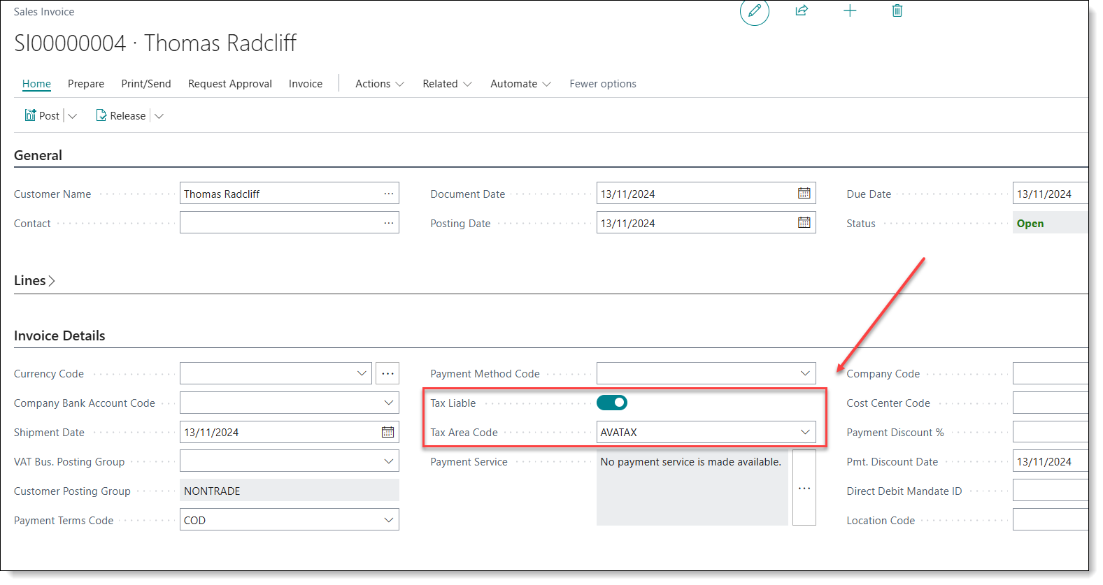Open the Tax Area Code dropdown
The height and width of the screenshot is (585, 1103).
pos(804,433)
